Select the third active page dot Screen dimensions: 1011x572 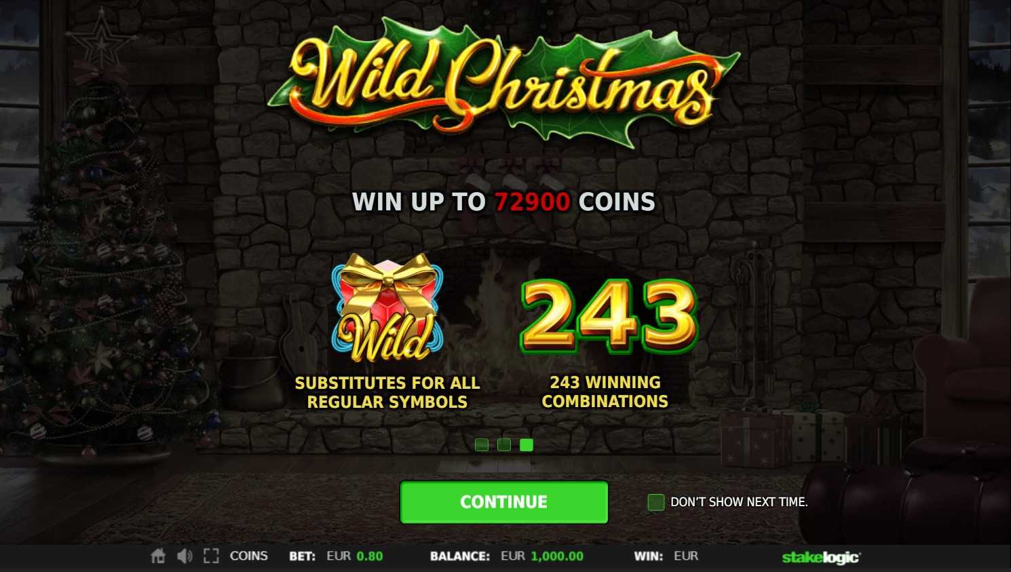point(527,445)
